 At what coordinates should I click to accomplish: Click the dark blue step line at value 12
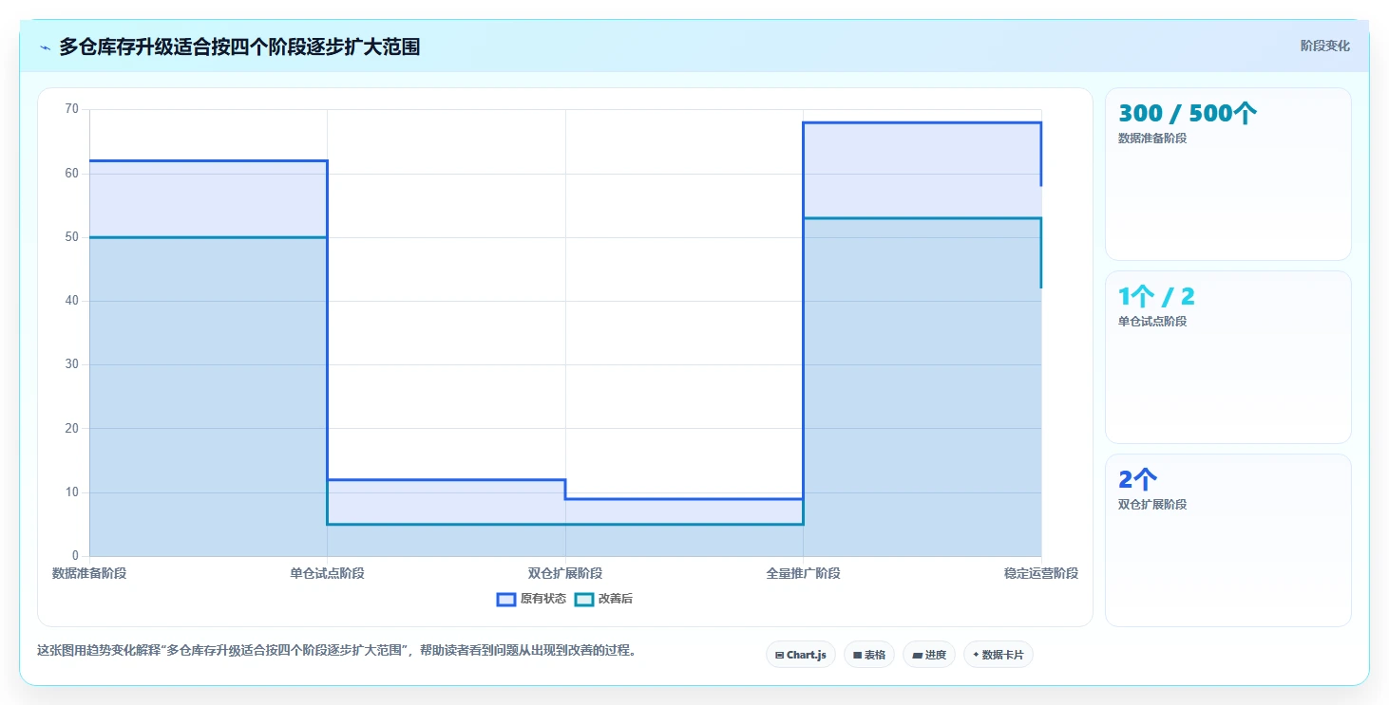(x=447, y=480)
